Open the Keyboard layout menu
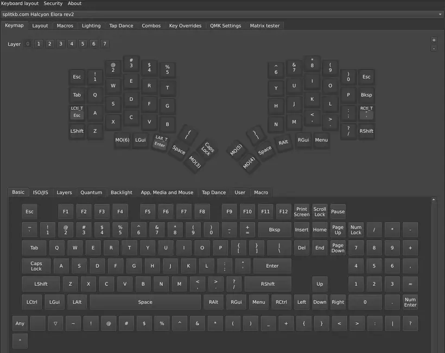Viewport: 445px width, 353px height. point(20,3)
